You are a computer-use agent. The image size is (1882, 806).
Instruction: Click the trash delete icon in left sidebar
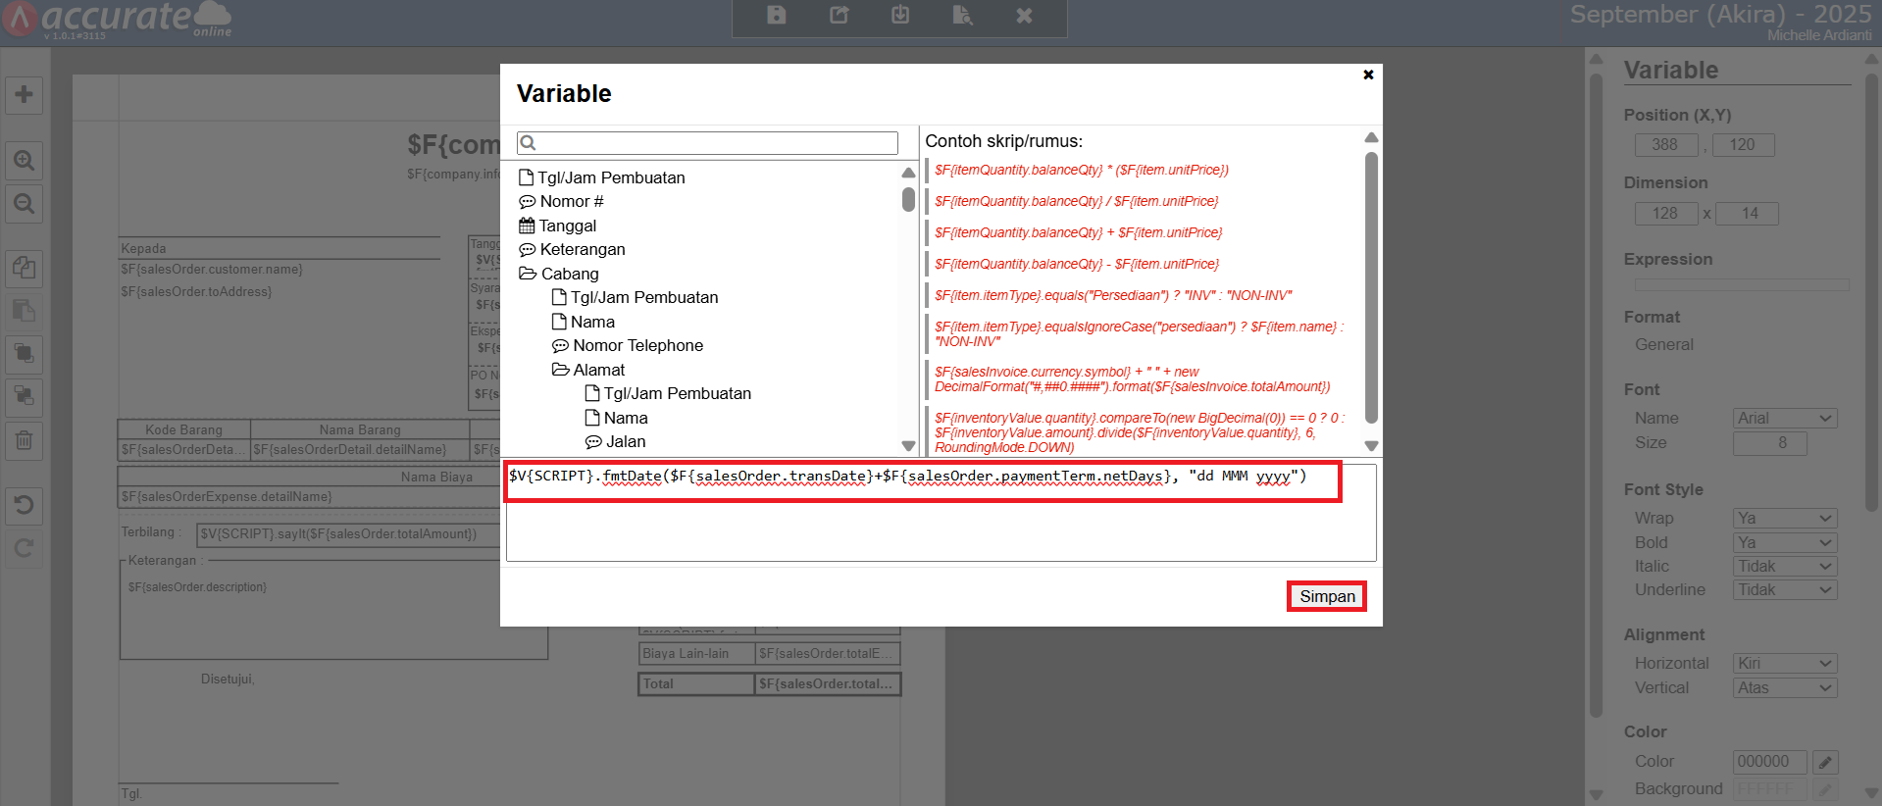(24, 440)
